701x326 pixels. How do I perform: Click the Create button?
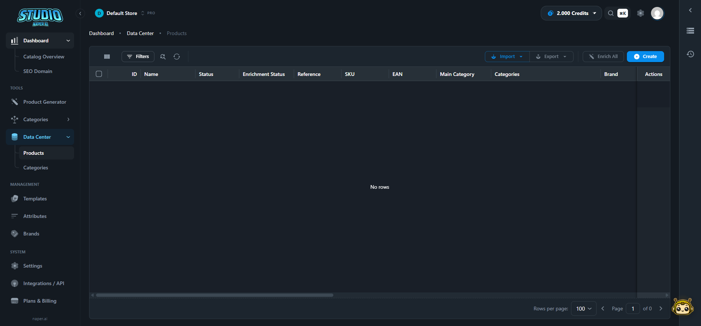coord(645,57)
